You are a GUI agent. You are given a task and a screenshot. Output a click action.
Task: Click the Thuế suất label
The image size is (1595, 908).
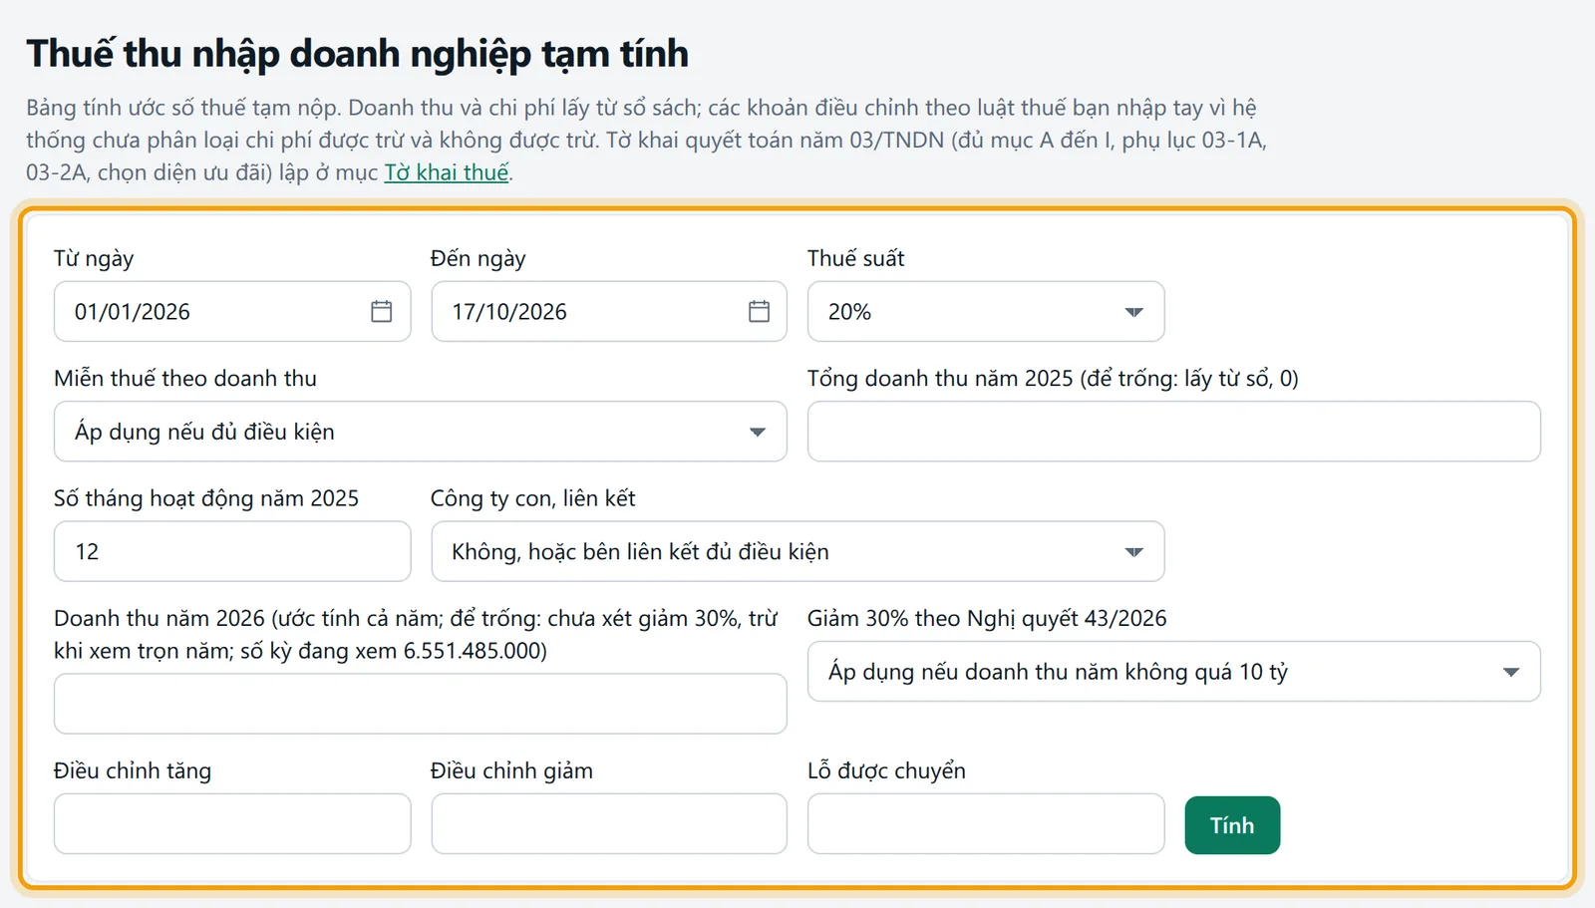click(x=855, y=258)
